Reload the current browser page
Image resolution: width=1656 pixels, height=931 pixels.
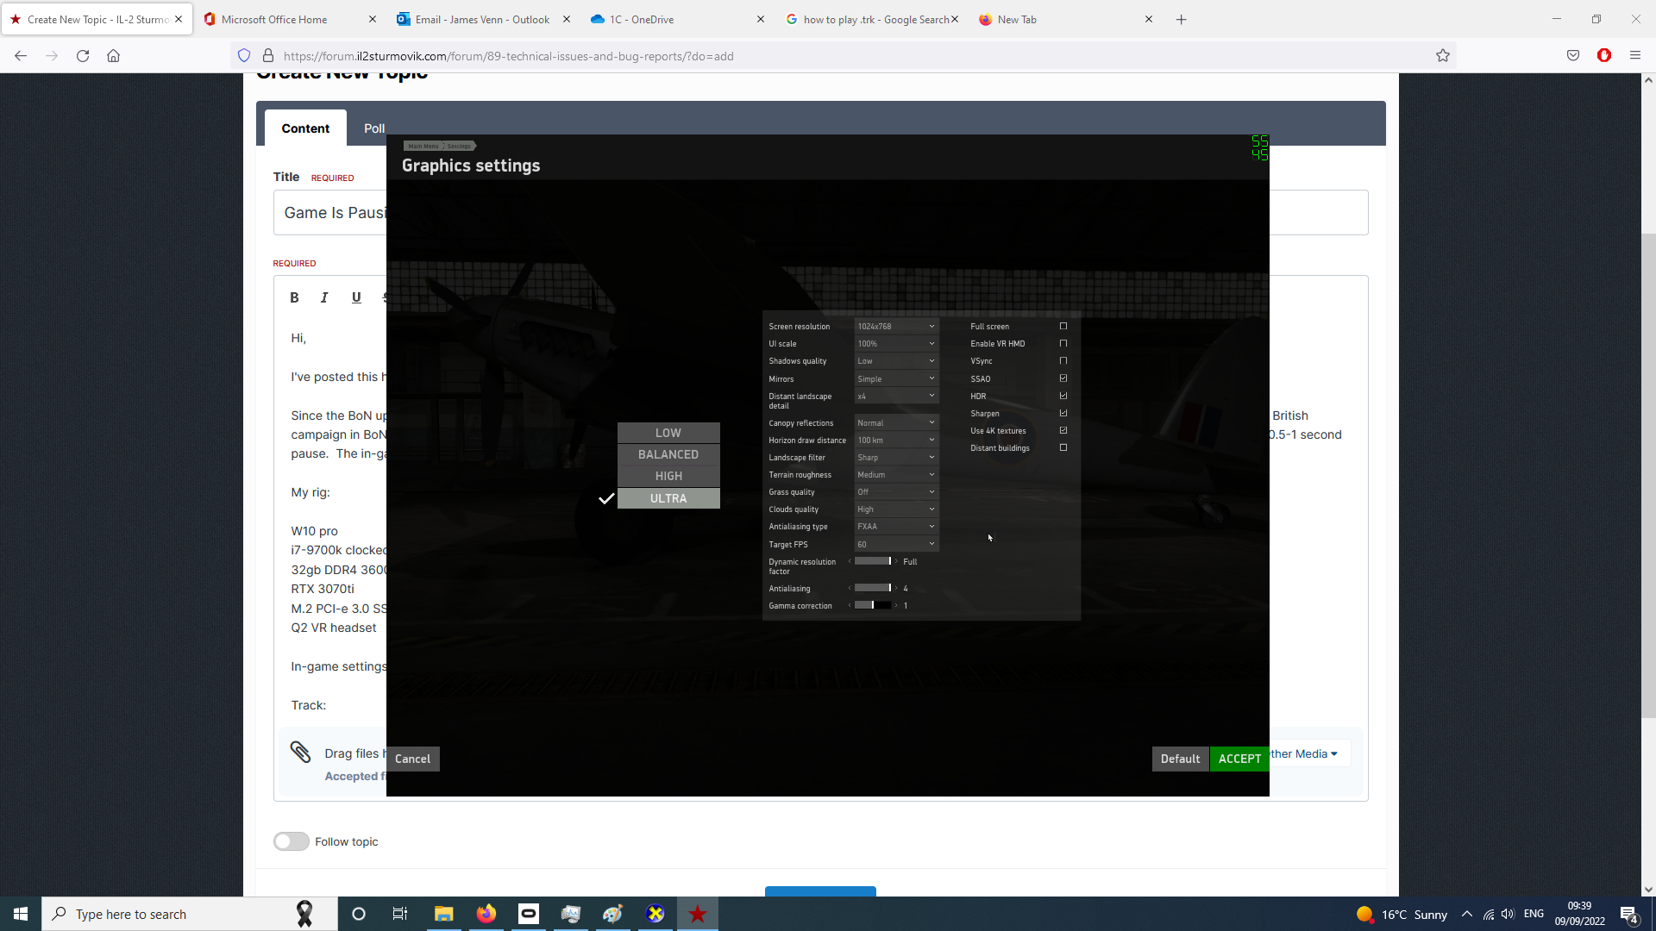[x=83, y=56]
